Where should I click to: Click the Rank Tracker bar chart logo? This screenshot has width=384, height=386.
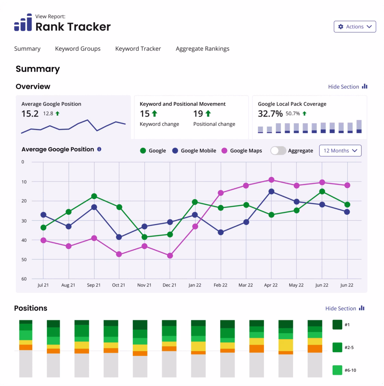(23, 23)
